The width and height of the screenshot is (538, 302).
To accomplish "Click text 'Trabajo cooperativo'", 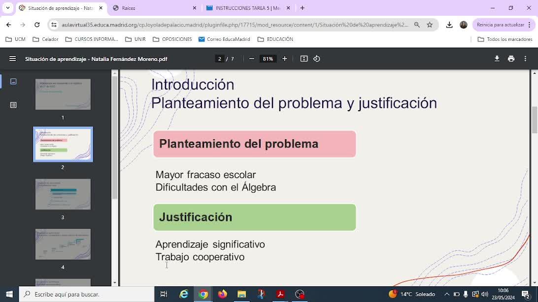I will click(x=200, y=257).
